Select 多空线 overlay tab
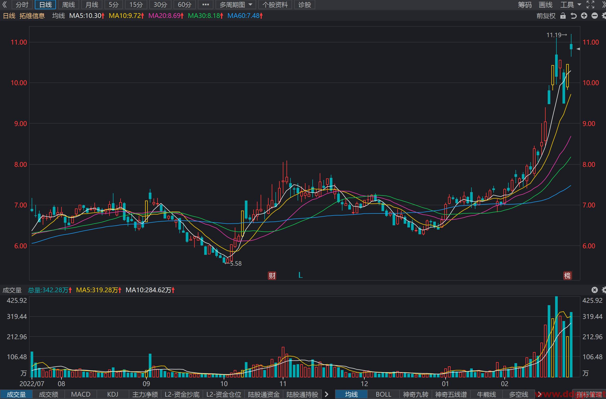606x399 pixels. (519, 395)
